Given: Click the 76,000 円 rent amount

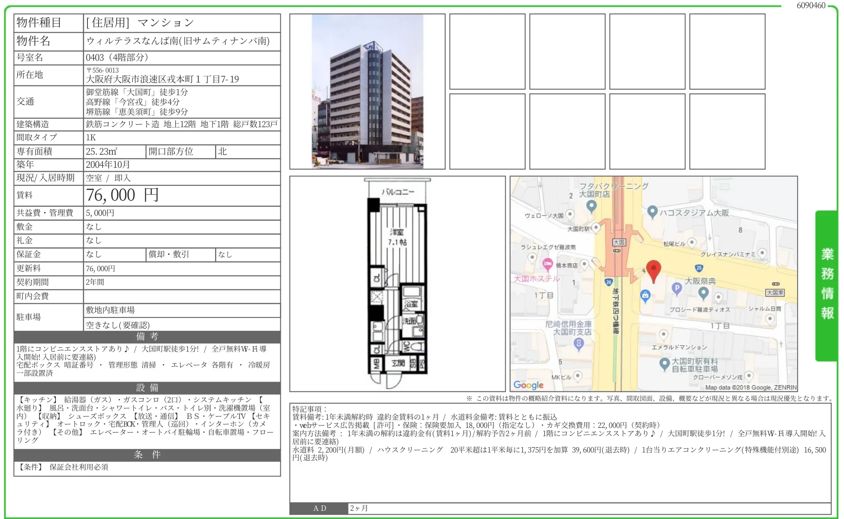Looking at the screenshot, I should point(122,195).
